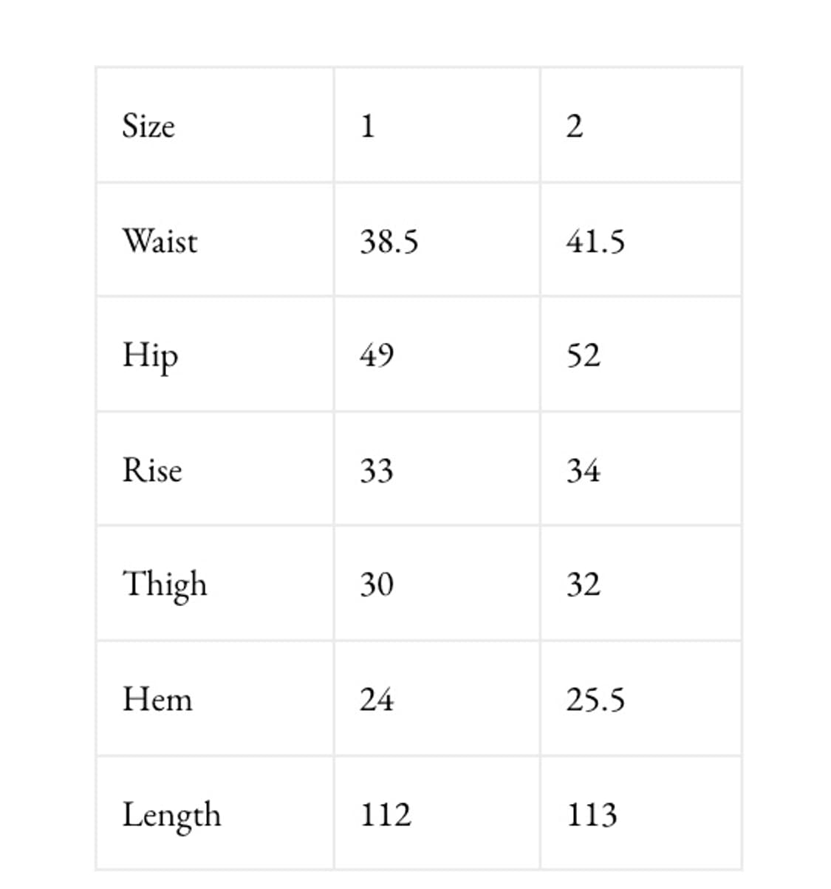This screenshot has height=889, width=831.
Task: Click thigh value 32
Action: 584,585
